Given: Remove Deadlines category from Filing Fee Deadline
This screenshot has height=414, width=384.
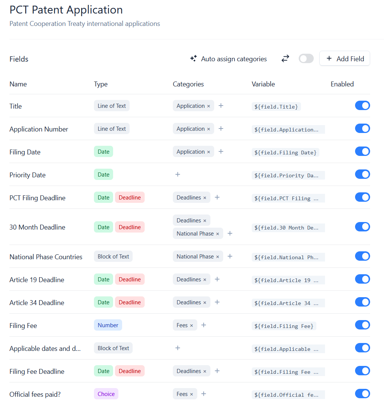Looking at the screenshot, I should click(205, 372).
